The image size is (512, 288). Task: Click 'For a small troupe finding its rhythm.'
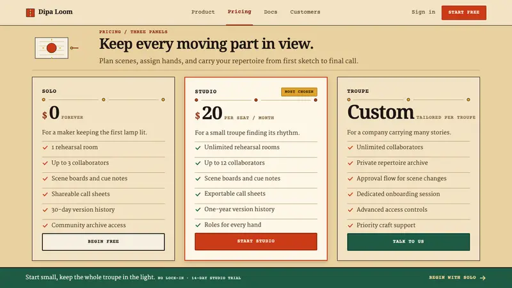[247, 132]
